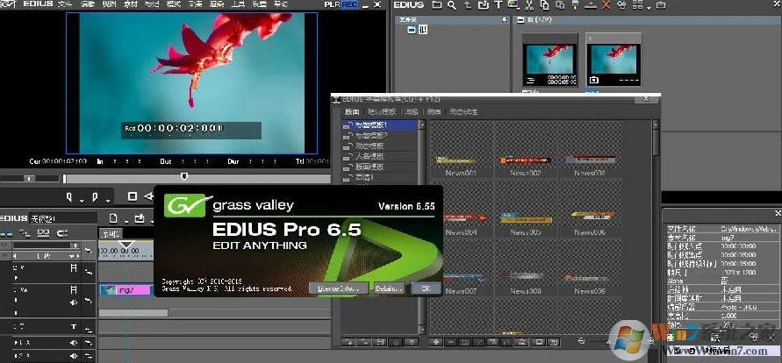
Task: Click the paste icon in bin toolbar
Action: point(561,5)
